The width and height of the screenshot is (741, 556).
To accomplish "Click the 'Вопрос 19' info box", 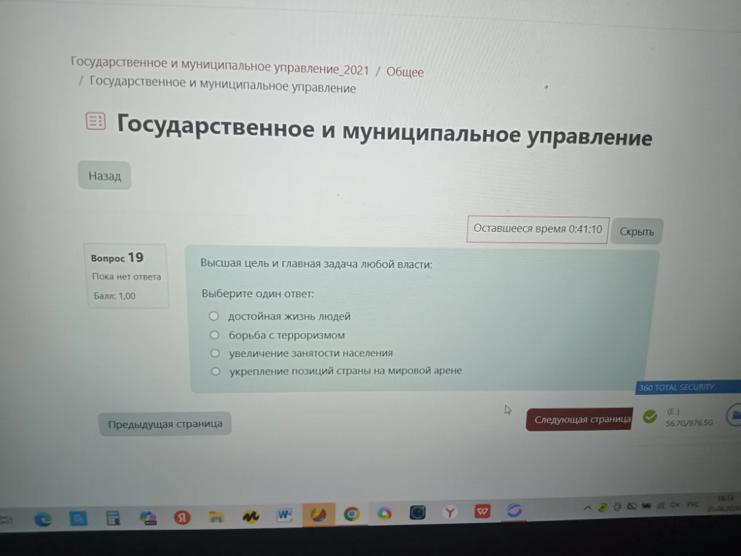I will (126, 276).
